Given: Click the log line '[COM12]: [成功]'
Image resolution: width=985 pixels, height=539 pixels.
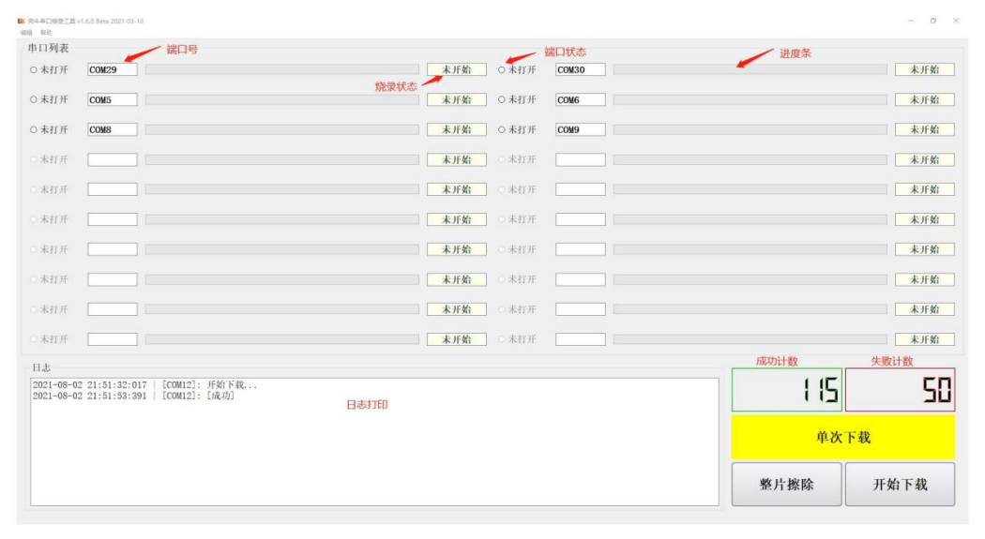Looking at the screenshot, I should click(133, 396).
